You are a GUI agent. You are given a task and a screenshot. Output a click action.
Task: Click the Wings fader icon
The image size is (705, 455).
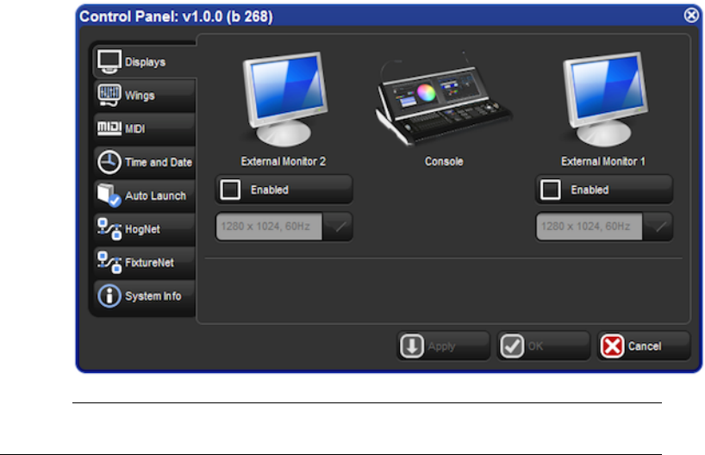point(109,96)
